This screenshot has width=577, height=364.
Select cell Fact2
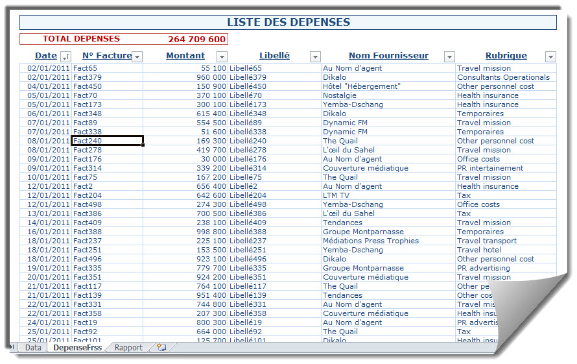point(107,186)
